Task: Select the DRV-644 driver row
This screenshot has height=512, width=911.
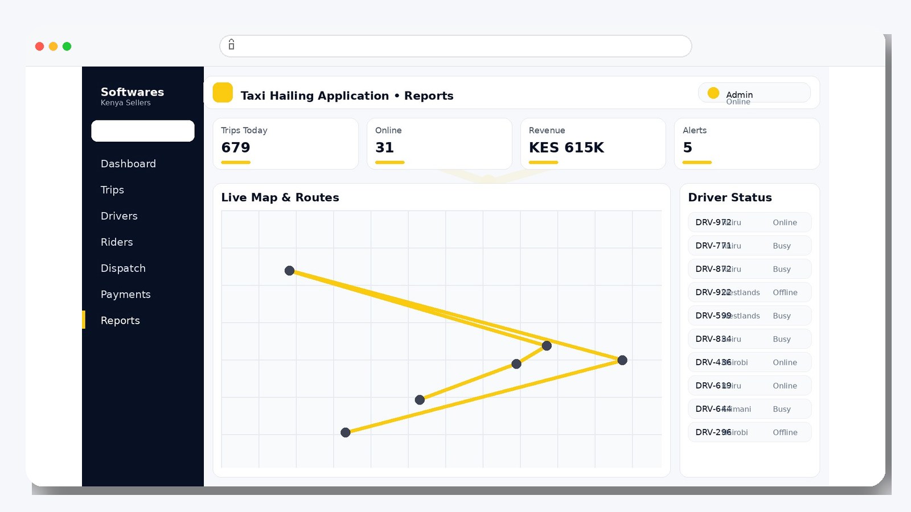Action: (749, 409)
